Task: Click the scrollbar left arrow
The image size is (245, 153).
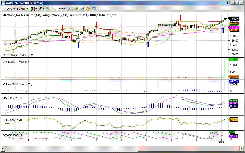Action: [3, 148]
